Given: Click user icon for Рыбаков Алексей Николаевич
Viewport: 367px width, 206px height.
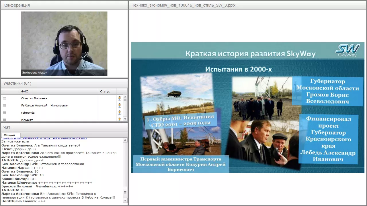Looking at the screenshot, I should [x=120, y=105].
